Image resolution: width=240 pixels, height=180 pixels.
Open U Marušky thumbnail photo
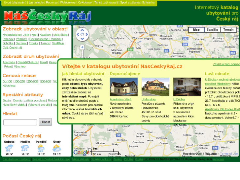(155, 87)
